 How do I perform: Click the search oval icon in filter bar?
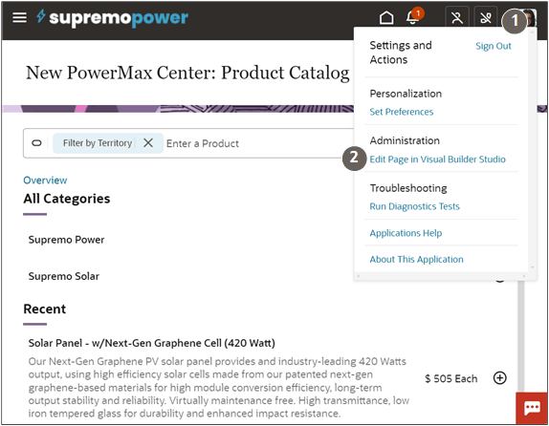point(36,143)
